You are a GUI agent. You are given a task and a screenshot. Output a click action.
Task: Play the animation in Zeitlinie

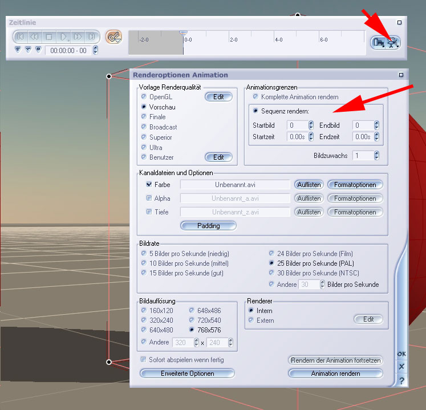click(63, 36)
